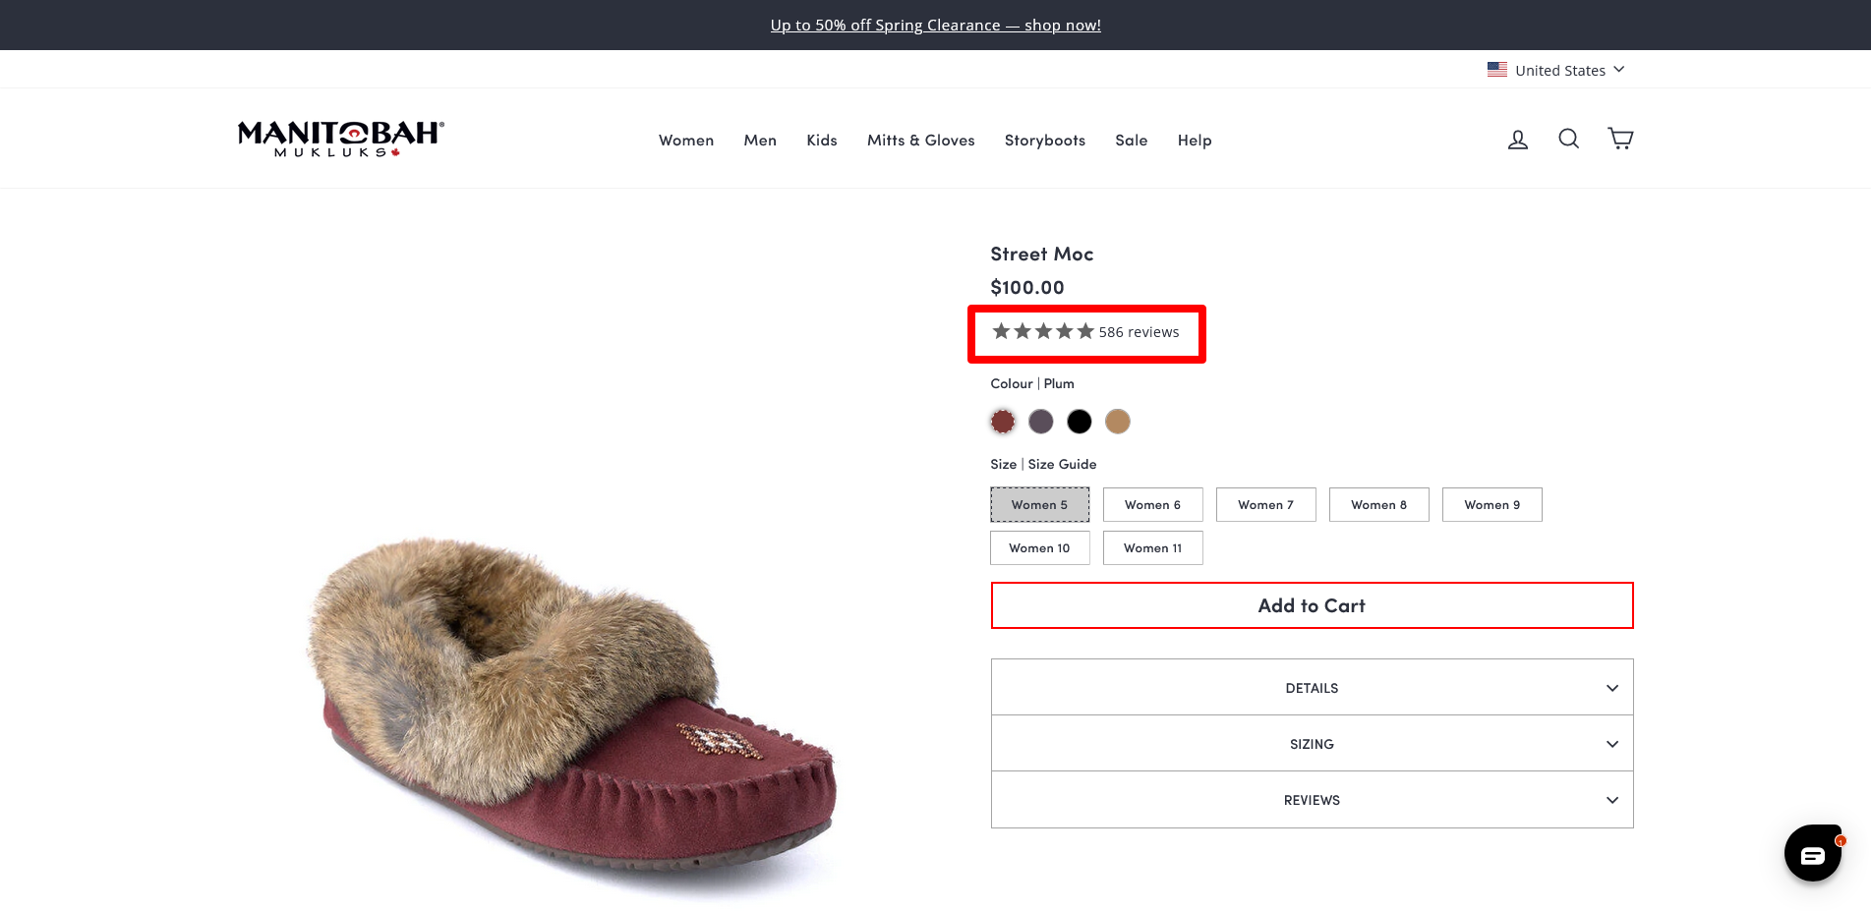Open the live chat bubble
Viewport: 1871px width, 911px height.
[x=1812, y=853]
